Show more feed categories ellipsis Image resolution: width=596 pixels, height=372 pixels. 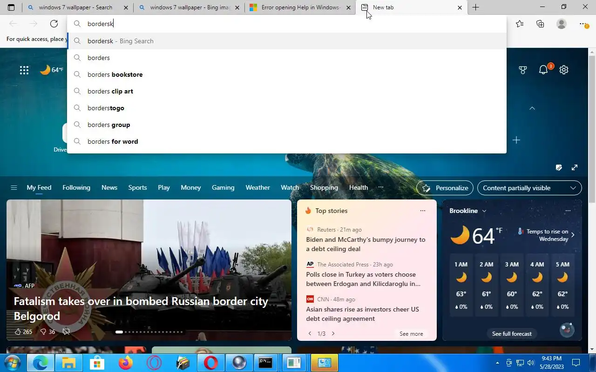click(381, 187)
